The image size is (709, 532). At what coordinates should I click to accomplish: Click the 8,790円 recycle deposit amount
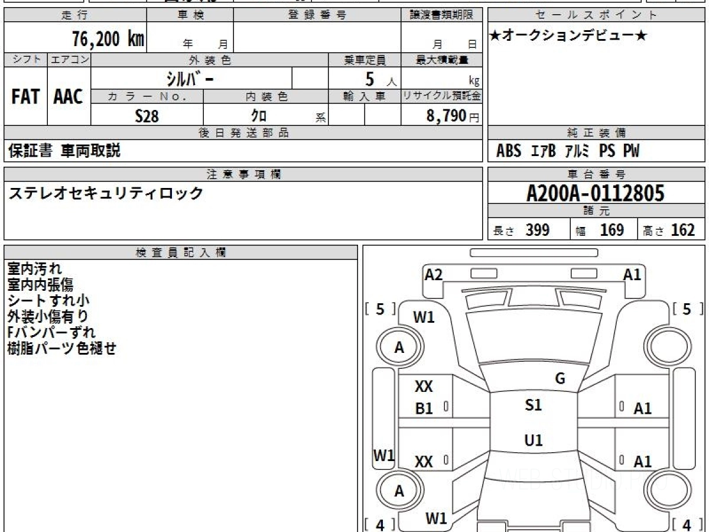tap(453, 116)
